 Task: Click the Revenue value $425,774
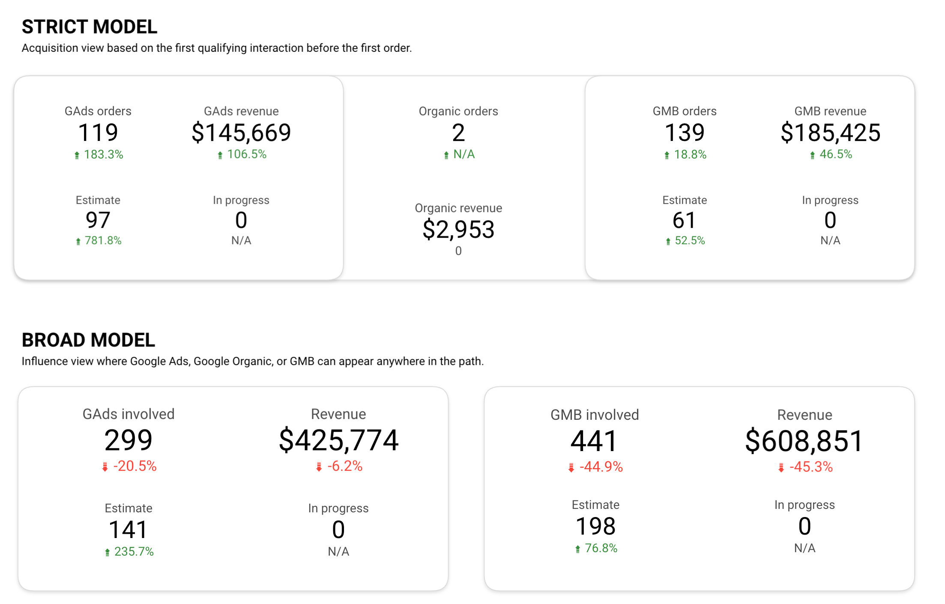tap(338, 440)
